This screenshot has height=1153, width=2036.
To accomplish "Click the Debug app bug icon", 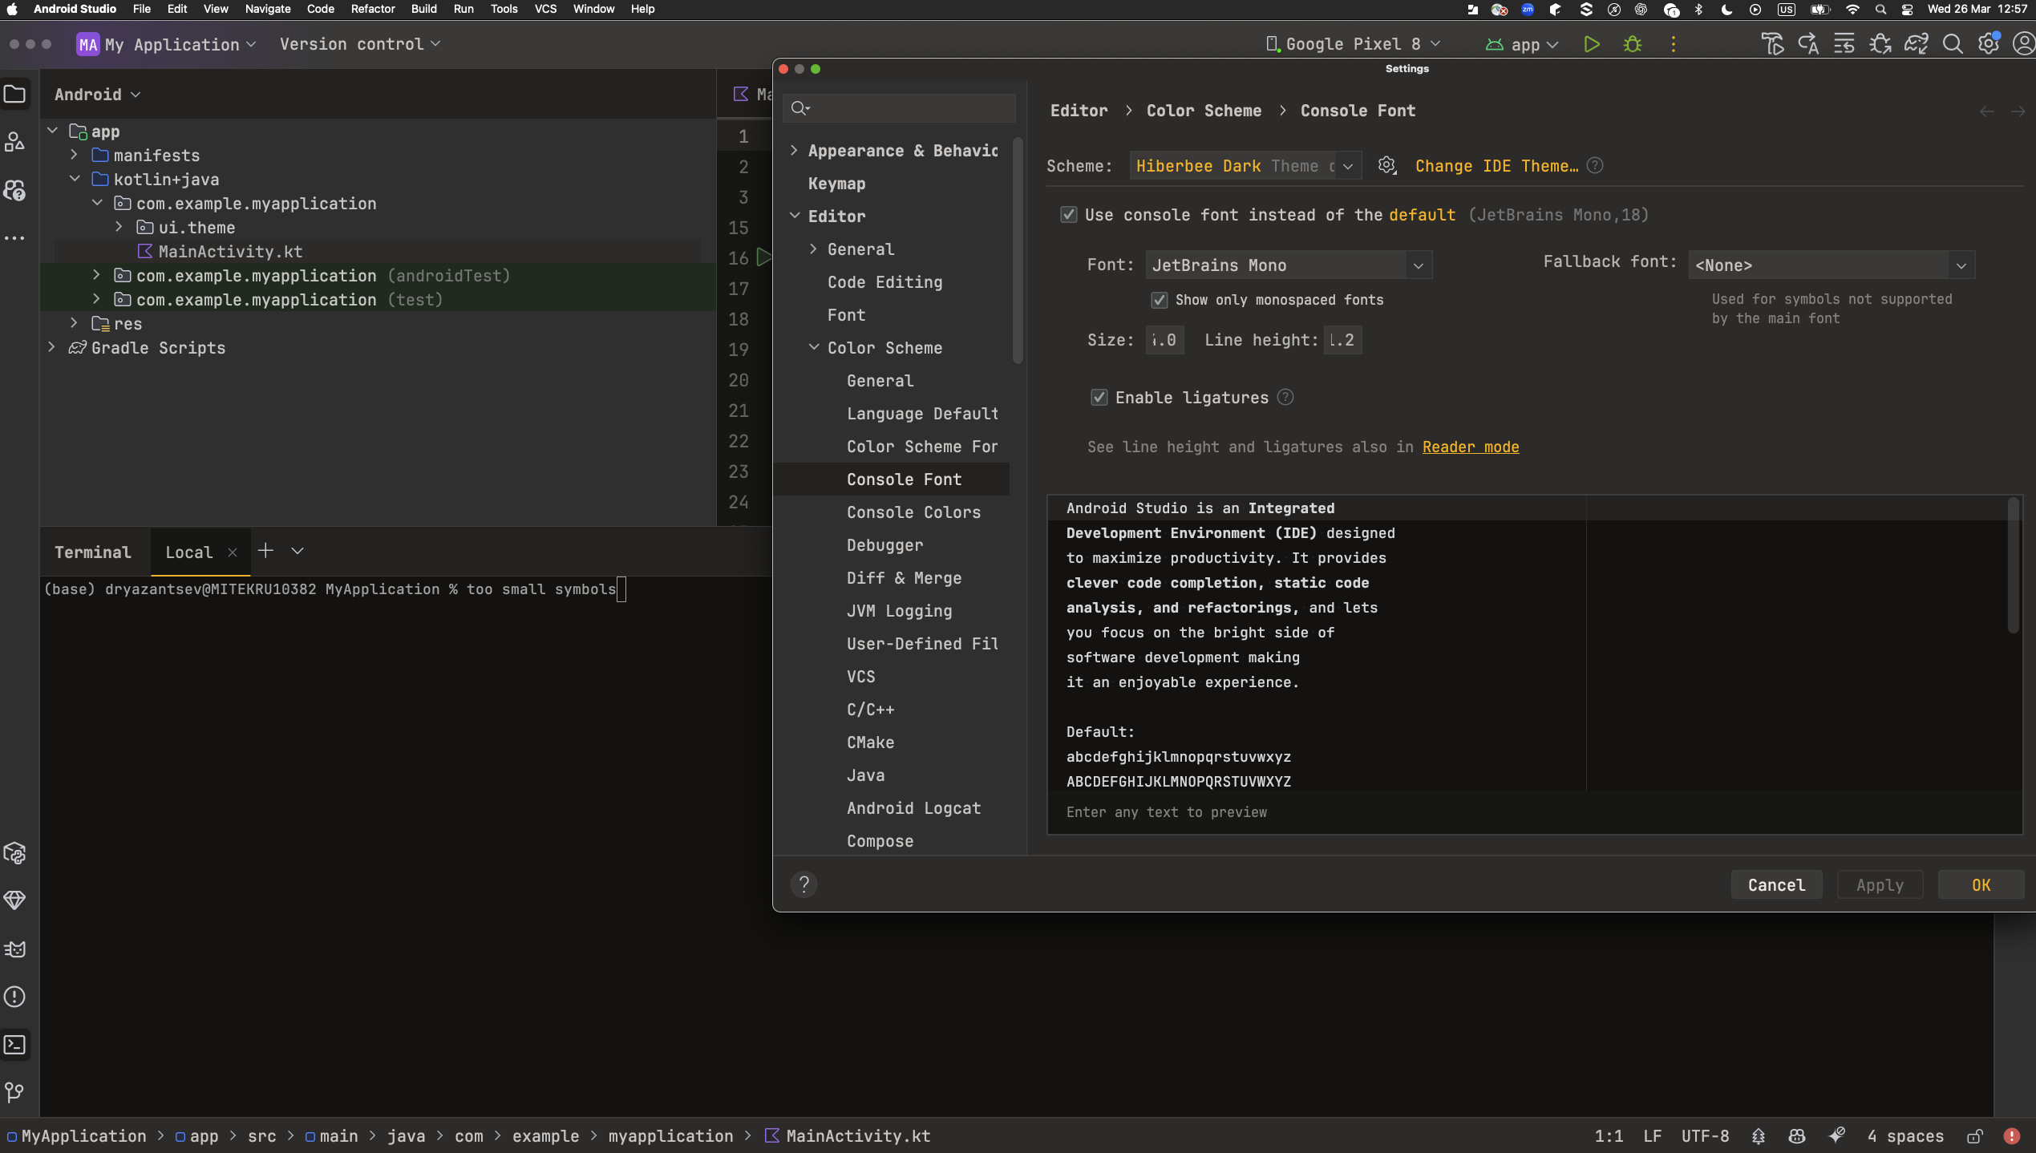I will [1632, 45].
